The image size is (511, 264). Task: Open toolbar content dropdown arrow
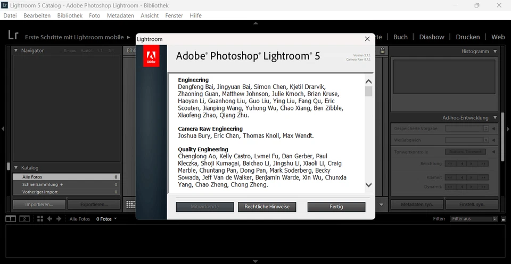click(x=381, y=205)
